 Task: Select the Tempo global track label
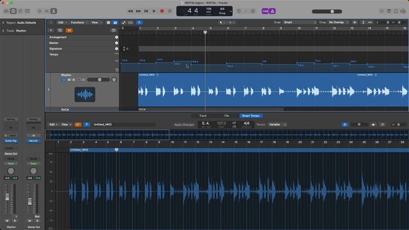tap(54, 54)
